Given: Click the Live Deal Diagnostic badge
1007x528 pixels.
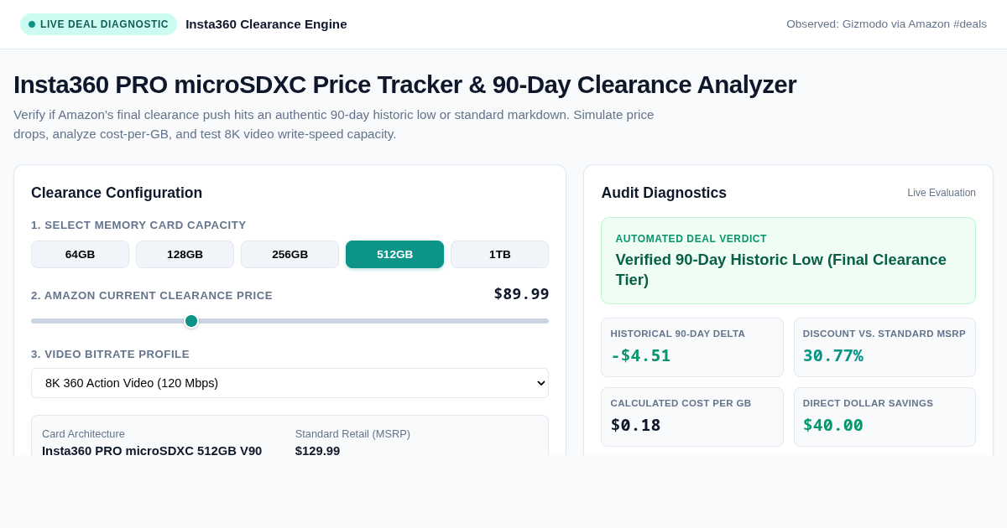Looking at the screenshot, I should [98, 24].
